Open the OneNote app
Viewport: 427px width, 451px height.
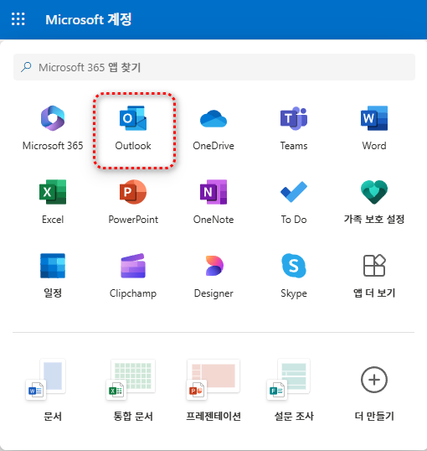click(213, 202)
